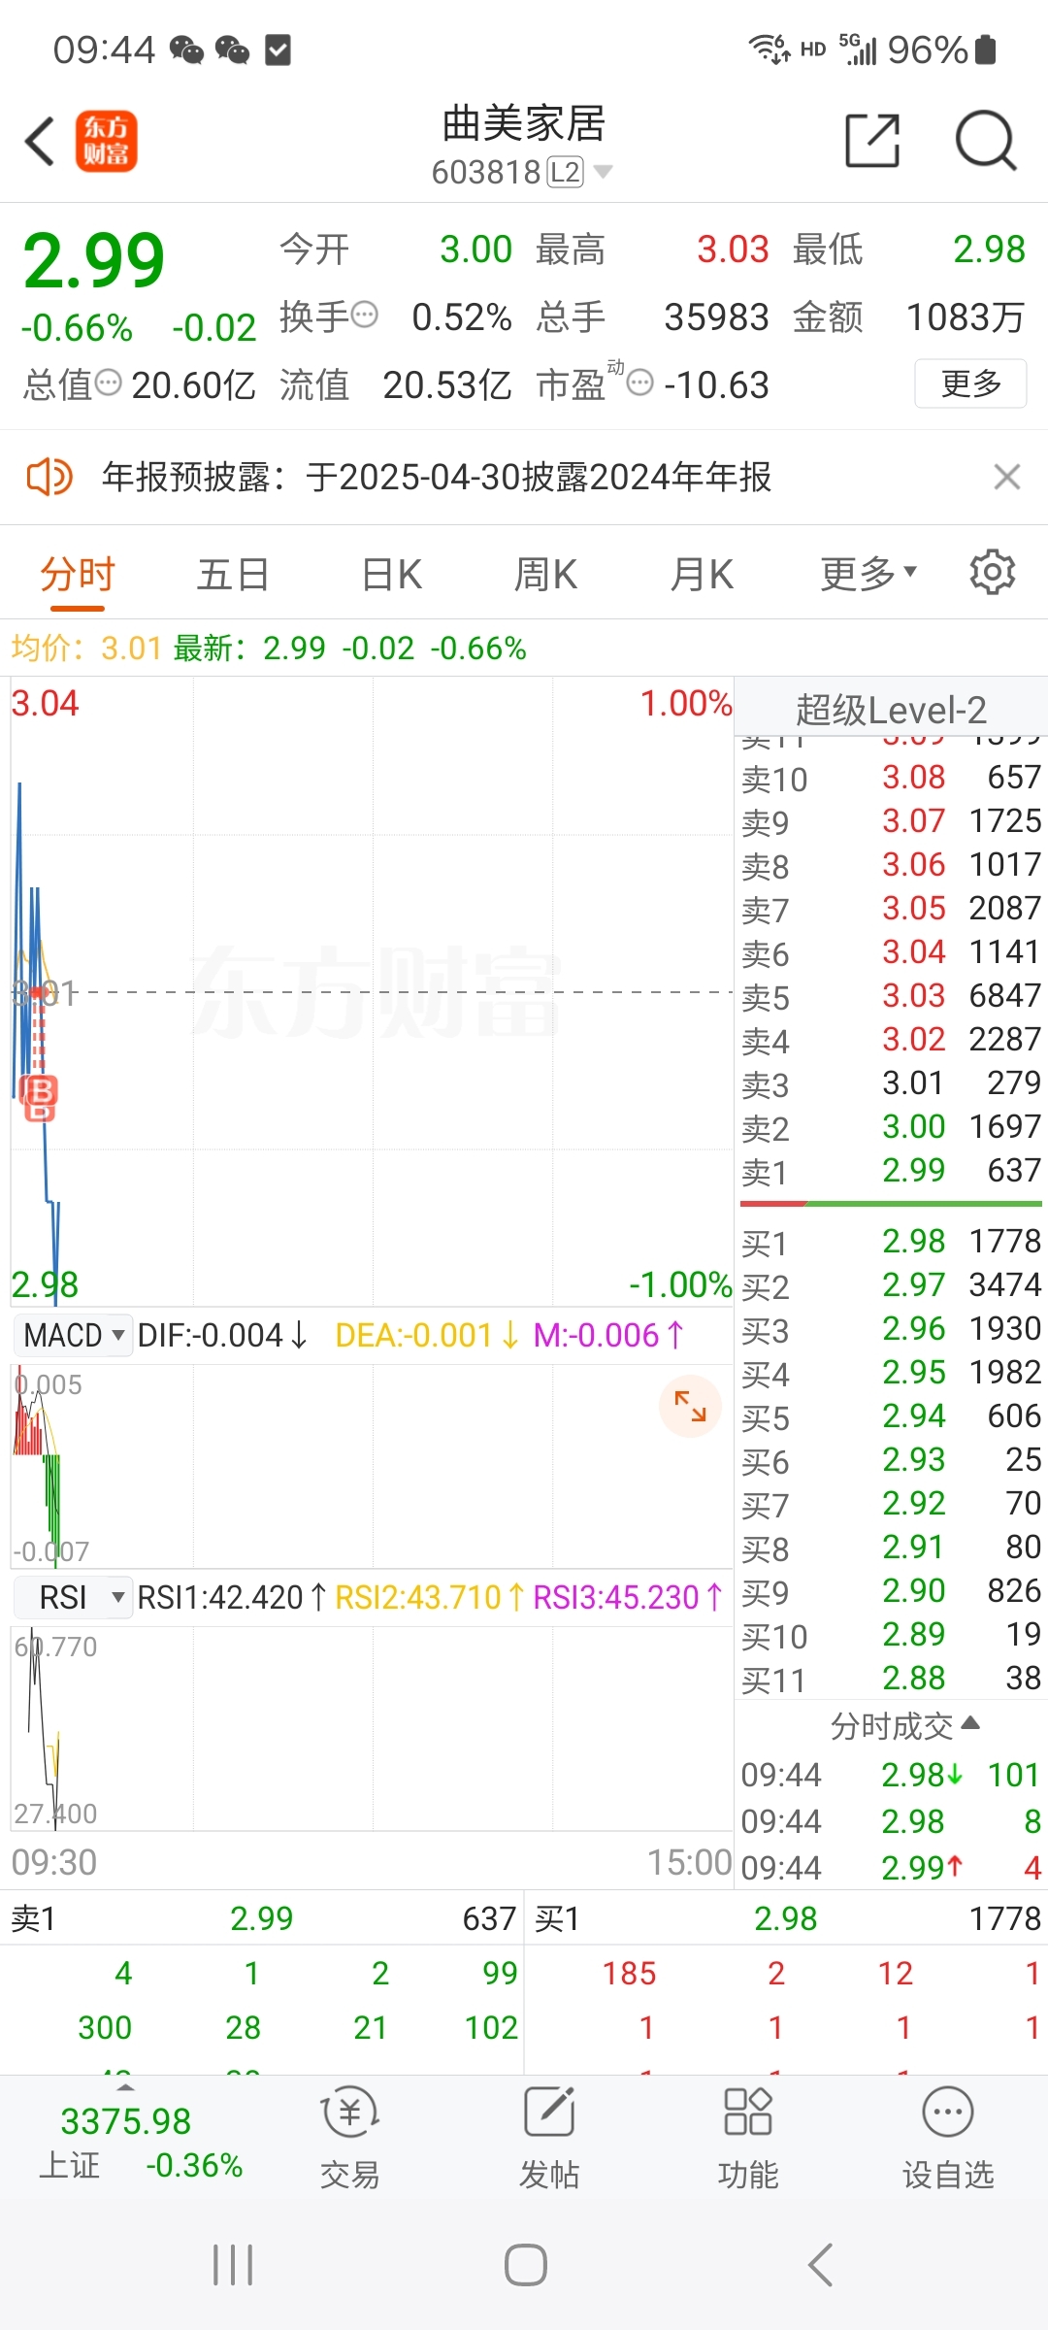Image resolution: width=1048 pixels, height=2330 pixels.
Task: Open the 交易 trade icon
Action: [x=349, y=2139]
